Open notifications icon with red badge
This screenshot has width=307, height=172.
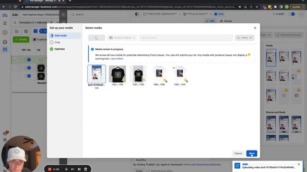(5, 133)
